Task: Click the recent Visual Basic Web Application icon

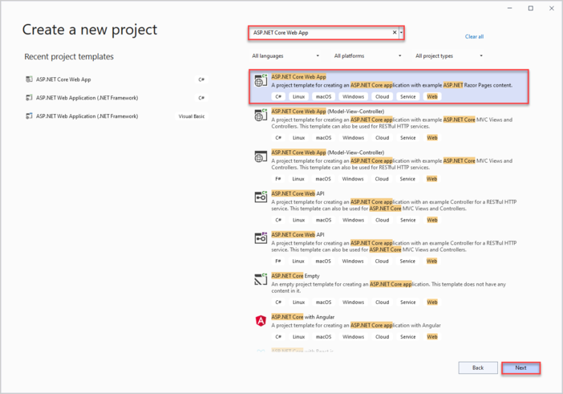Action: [29, 116]
